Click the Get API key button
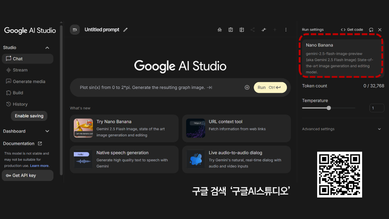Viewport: 389px width, 219px height. pos(27,175)
